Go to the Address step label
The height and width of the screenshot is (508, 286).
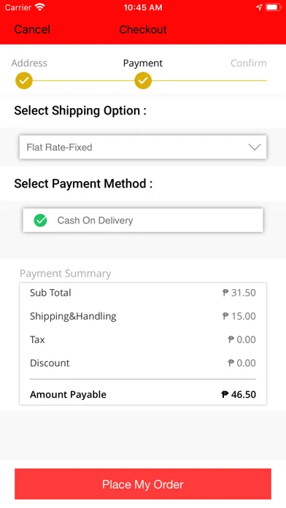pyautogui.click(x=29, y=63)
